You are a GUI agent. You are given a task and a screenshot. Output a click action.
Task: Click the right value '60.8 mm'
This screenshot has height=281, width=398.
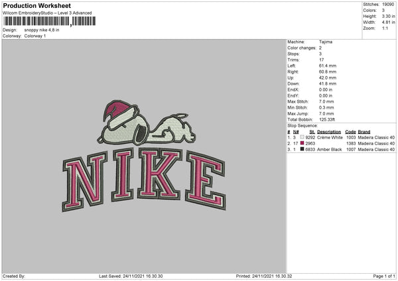(328, 72)
